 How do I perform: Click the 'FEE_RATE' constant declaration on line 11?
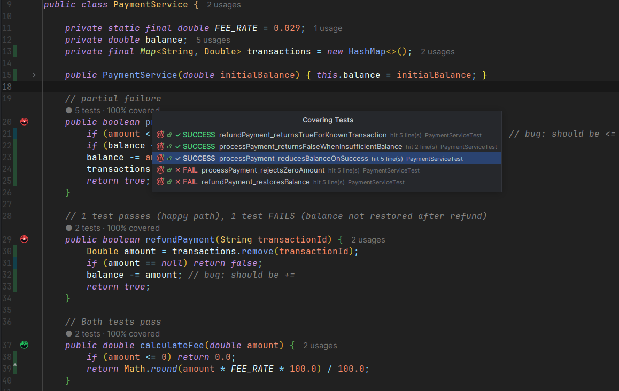point(236,28)
